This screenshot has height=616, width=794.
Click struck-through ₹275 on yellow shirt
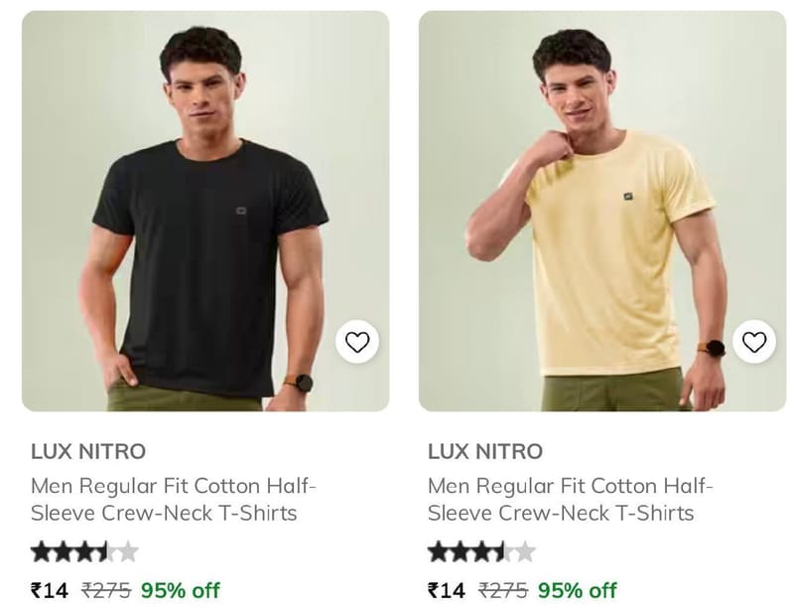click(x=503, y=590)
